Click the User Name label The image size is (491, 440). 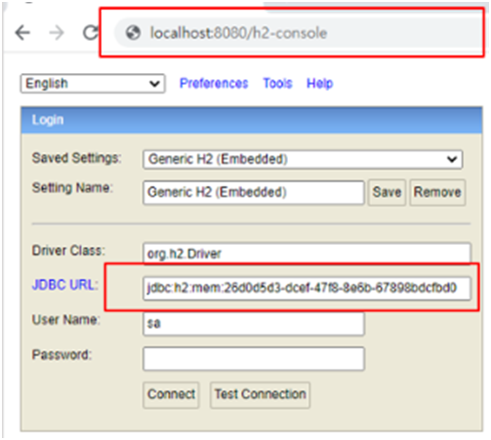(66, 320)
